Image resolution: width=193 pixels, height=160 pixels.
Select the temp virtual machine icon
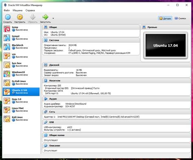[x=7, y=29]
